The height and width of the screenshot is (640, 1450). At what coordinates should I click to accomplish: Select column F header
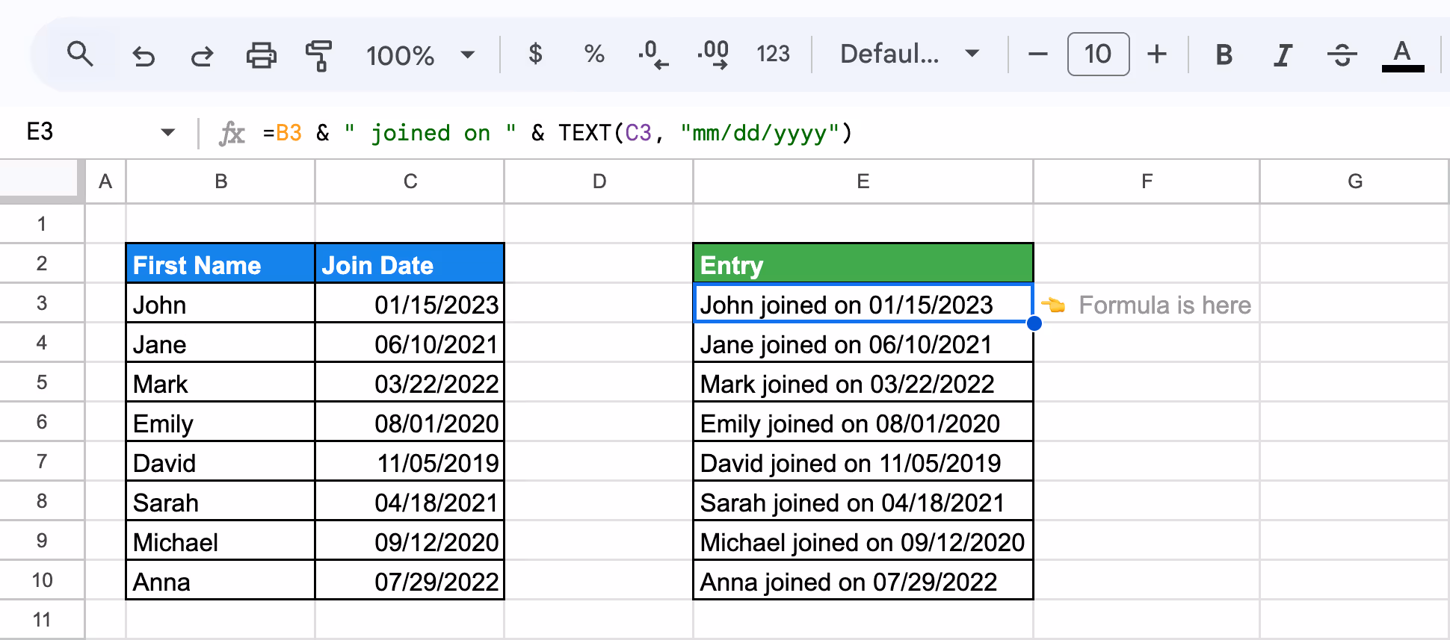(1147, 181)
